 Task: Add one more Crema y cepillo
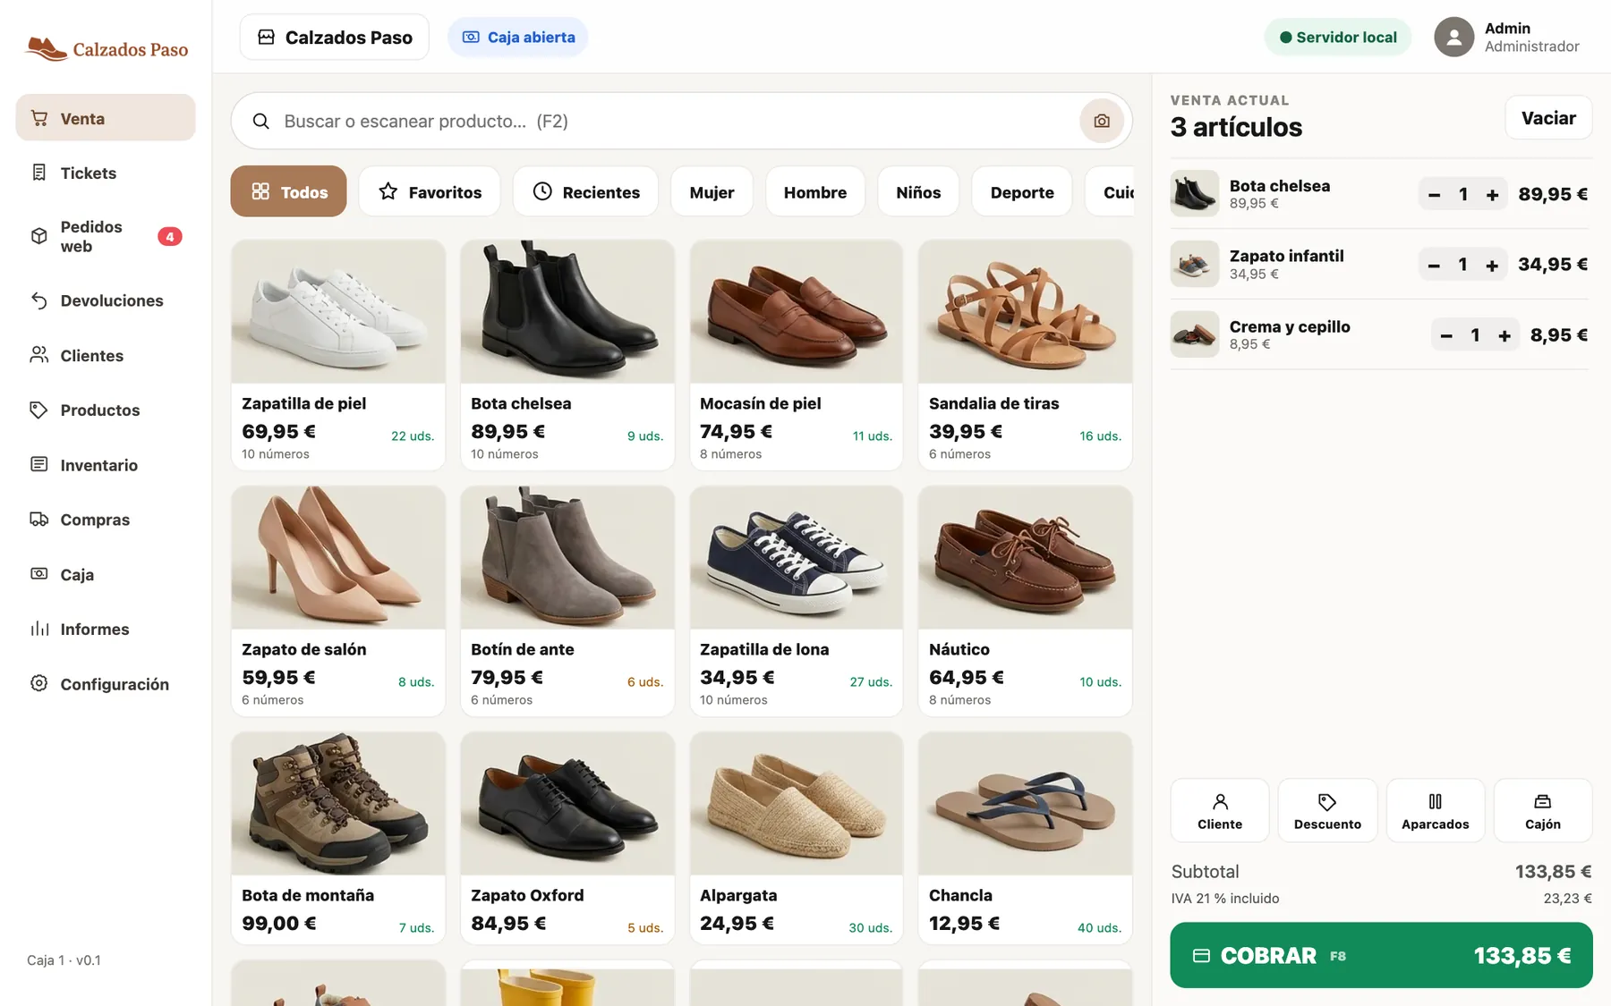(x=1504, y=335)
